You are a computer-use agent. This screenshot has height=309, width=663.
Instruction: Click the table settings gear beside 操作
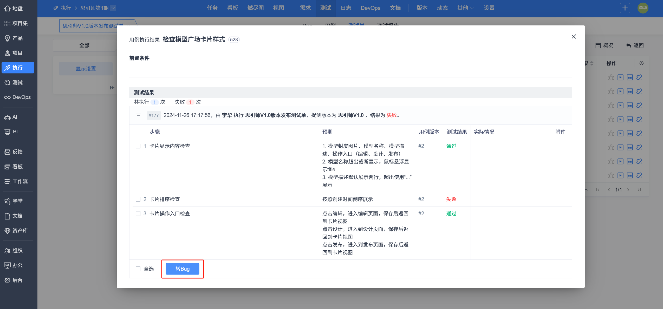641,63
